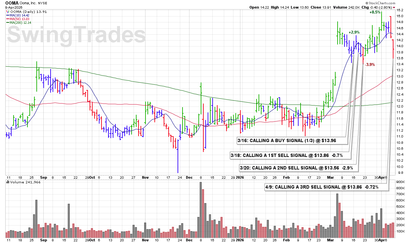Click the OOMA ticker symbol title
The width and height of the screenshot is (410, 243).
coord(12,2)
